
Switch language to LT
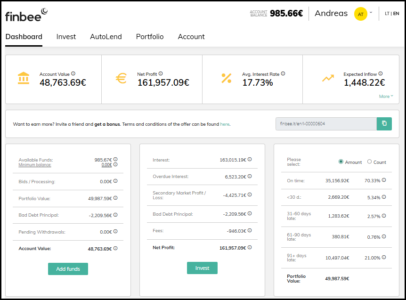[x=387, y=14]
